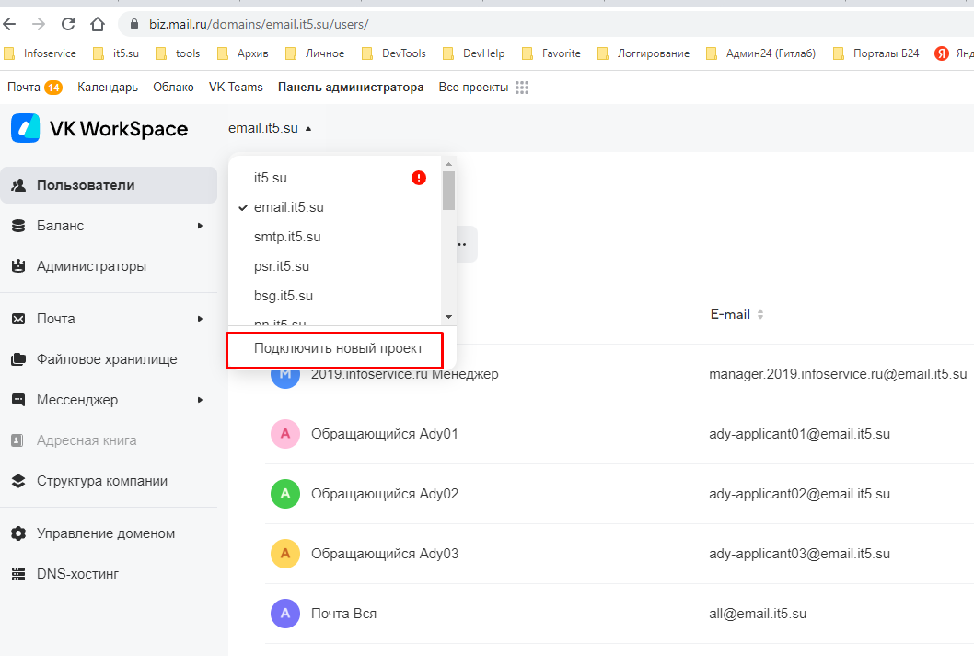Expand the Почта sidebar submenu arrow
Image resolution: width=974 pixels, height=656 pixels.
[x=200, y=319]
